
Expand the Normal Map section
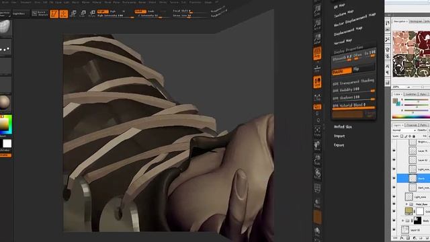pyautogui.click(x=343, y=42)
